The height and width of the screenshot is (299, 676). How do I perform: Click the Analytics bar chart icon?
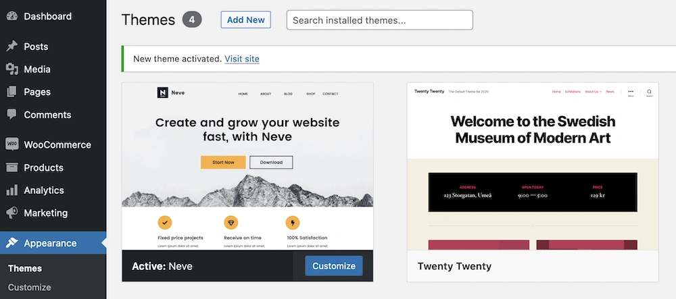(x=11, y=190)
